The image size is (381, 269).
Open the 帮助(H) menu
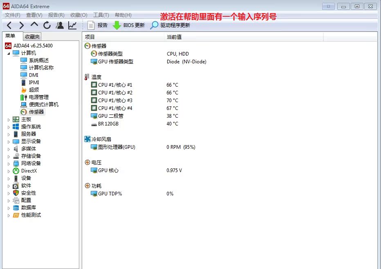[123, 15]
